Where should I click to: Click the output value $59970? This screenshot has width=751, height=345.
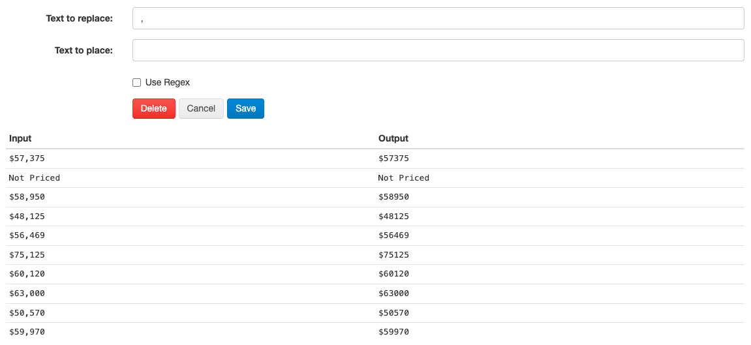click(x=393, y=332)
